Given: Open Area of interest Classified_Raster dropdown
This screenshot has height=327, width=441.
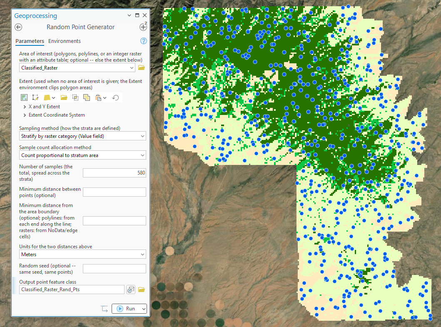Looking at the screenshot, I should (x=132, y=68).
